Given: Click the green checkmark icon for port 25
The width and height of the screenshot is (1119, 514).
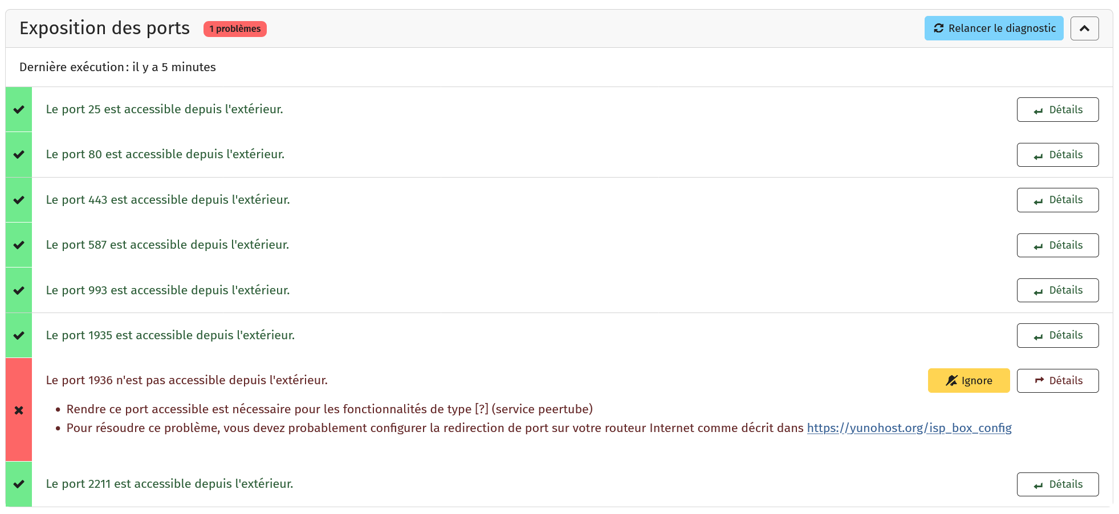Looking at the screenshot, I should pos(19,109).
